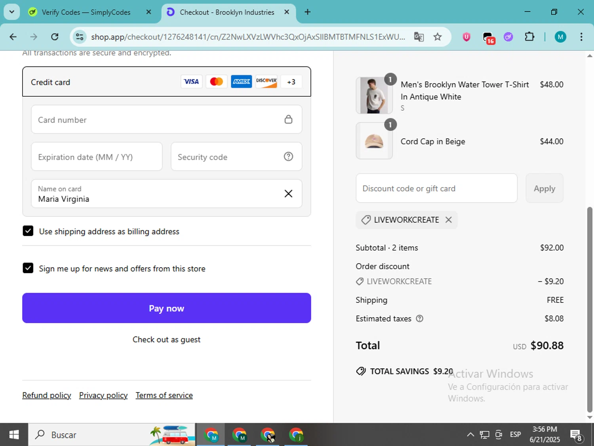The image size is (594, 446).
Task: Open the Extensions puzzle icon
Action: click(x=529, y=37)
